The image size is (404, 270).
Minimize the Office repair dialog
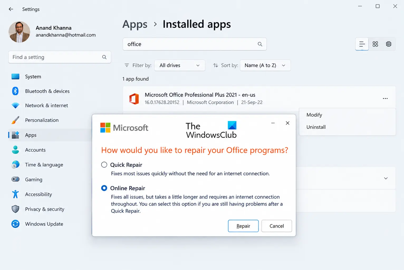click(273, 123)
